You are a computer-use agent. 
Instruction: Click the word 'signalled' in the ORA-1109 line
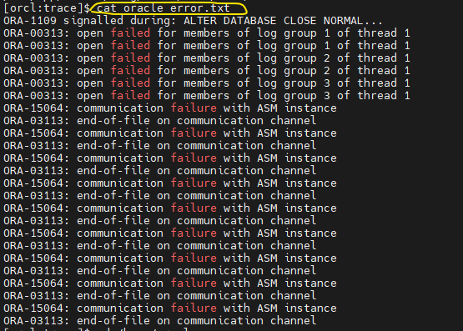click(93, 21)
